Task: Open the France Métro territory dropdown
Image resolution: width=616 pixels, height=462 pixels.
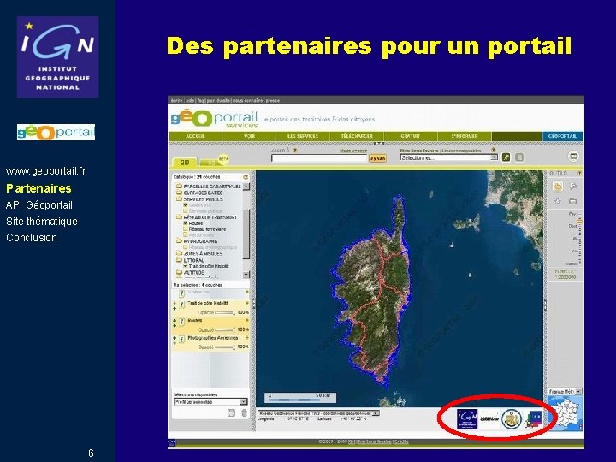Action: pyautogui.click(x=565, y=392)
